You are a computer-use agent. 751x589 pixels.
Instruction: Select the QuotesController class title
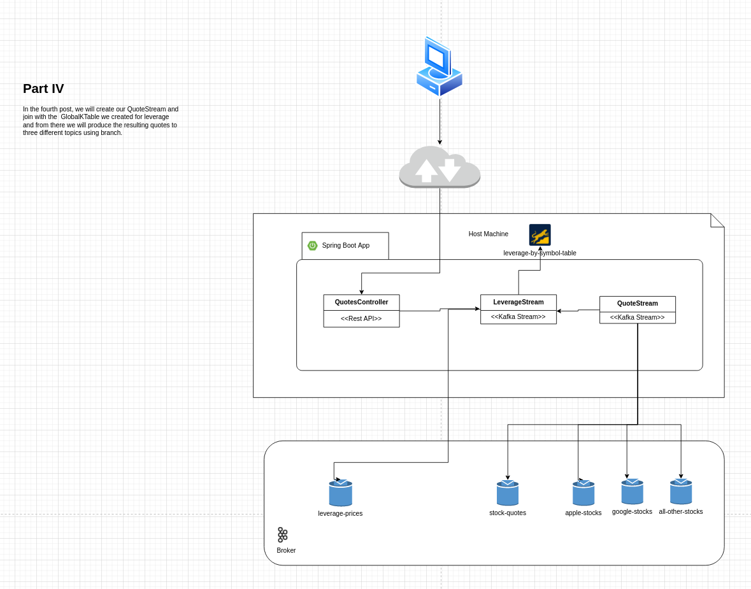(362, 302)
